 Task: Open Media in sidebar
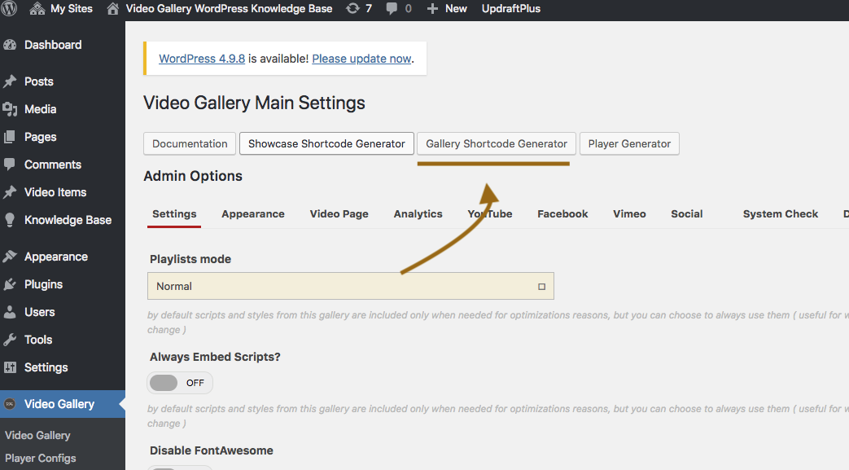coord(40,109)
